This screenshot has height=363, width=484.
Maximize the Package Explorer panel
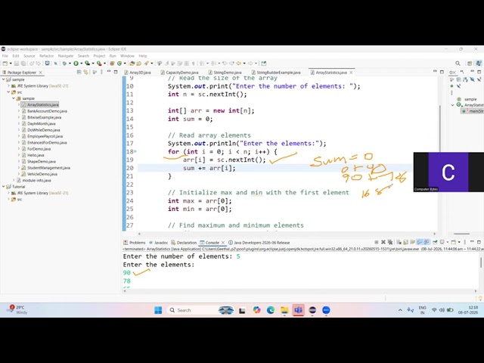(x=116, y=72)
